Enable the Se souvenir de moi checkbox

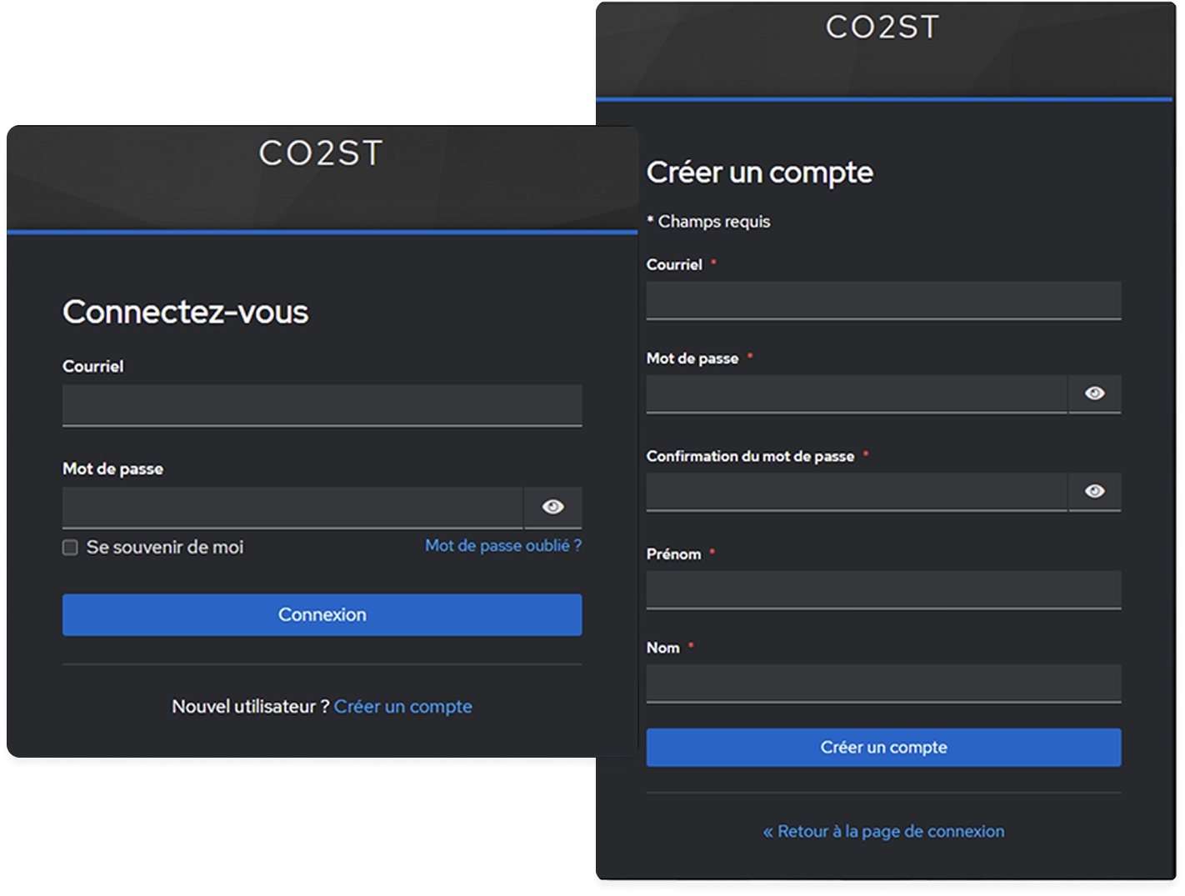tap(71, 548)
